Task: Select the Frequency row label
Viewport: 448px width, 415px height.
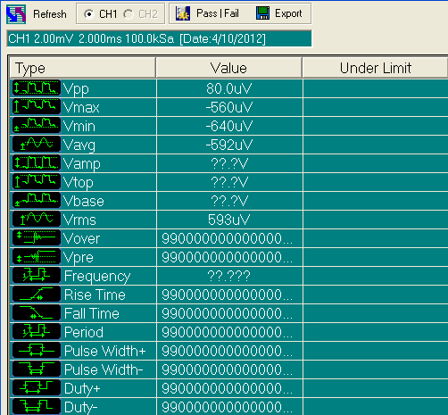Action: pyautogui.click(x=97, y=277)
